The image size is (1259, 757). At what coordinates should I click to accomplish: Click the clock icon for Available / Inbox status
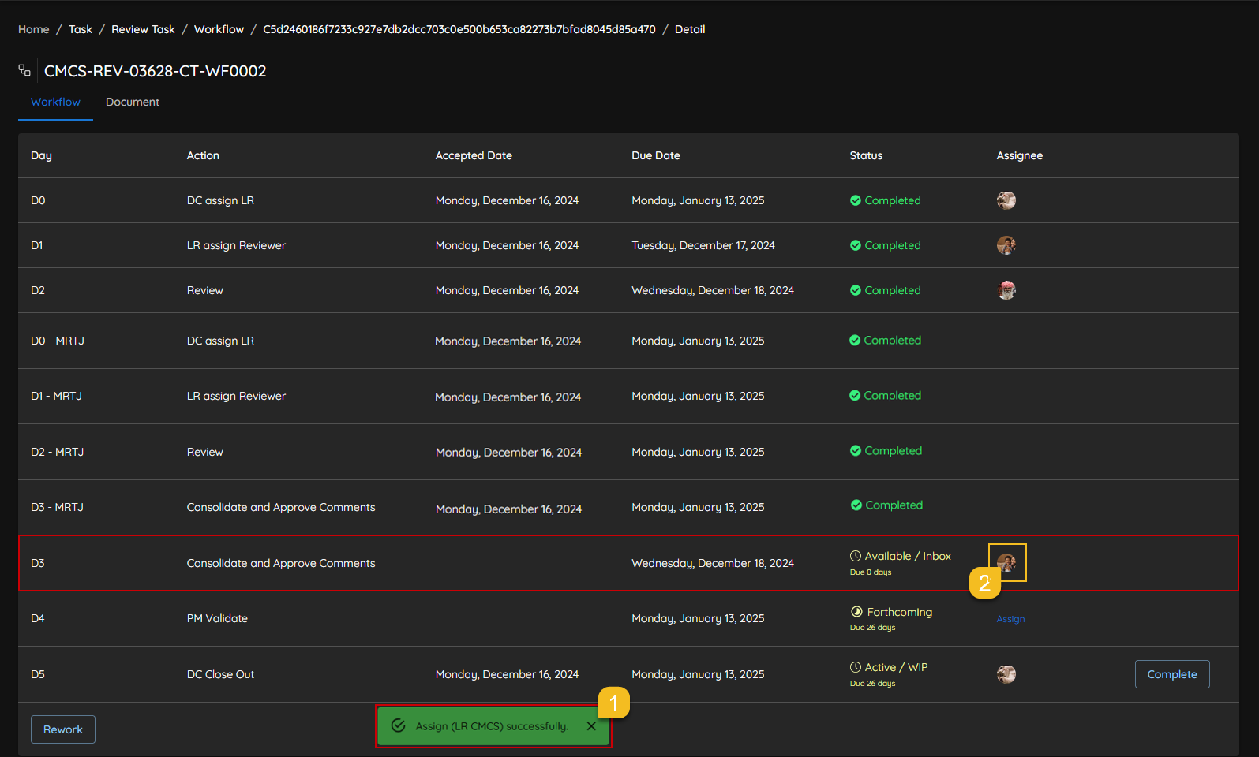[x=856, y=556]
